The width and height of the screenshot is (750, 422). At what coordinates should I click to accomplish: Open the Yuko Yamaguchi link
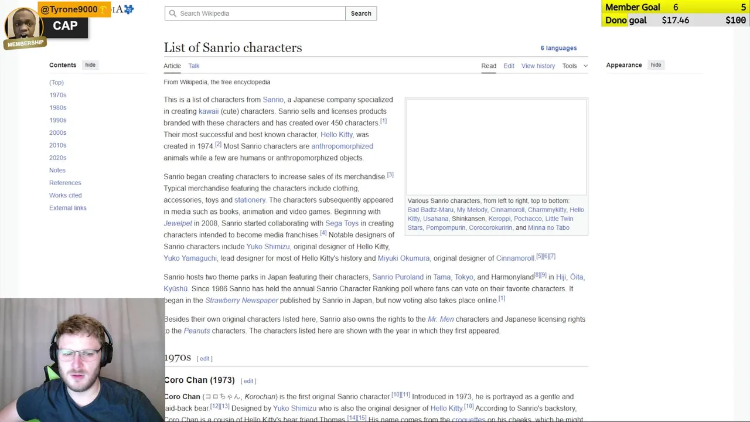click(x=190, y=258)
